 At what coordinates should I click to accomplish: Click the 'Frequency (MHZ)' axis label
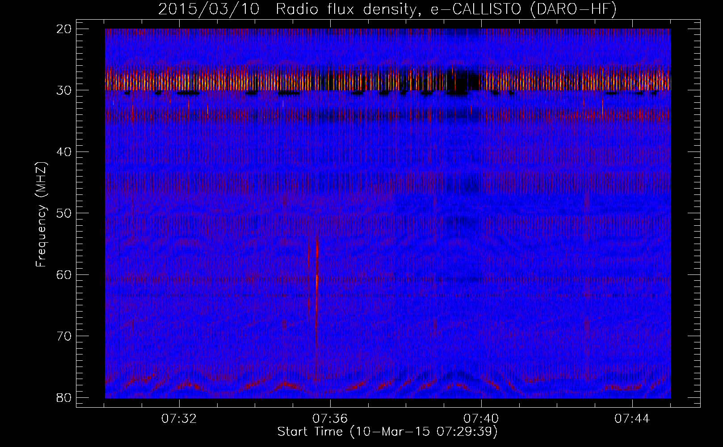(x=41, y=215)
